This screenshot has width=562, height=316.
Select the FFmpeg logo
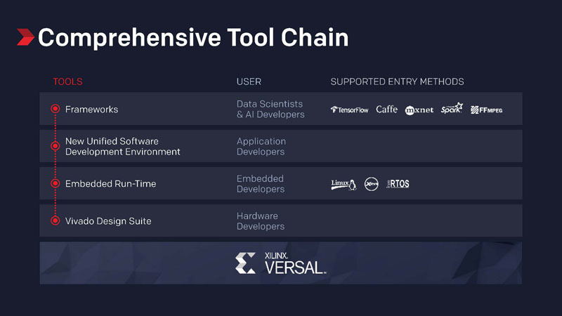coord(486,110)
